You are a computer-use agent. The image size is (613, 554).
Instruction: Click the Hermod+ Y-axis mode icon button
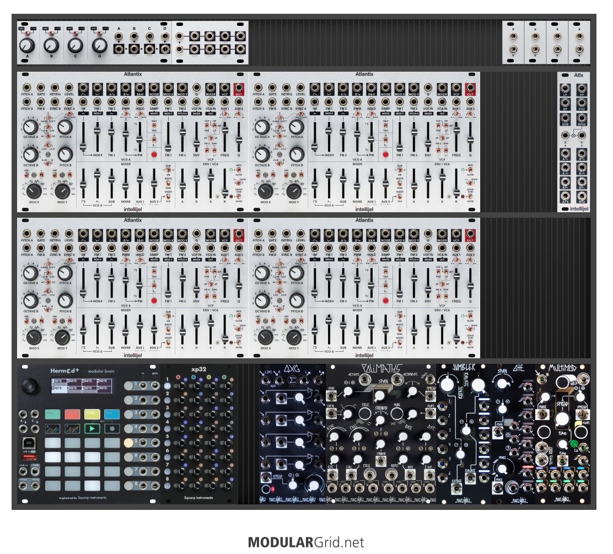[x=72, y=428]
